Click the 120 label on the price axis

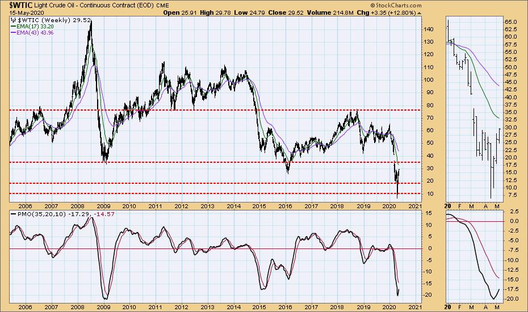coord(428,54)
